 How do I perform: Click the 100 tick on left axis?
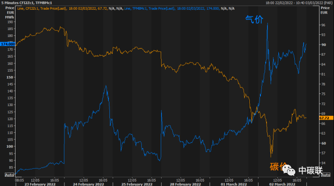10,146
